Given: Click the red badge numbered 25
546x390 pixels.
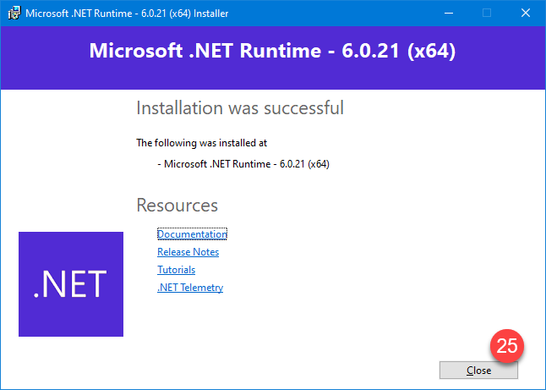Looking at the screenshot, I should [x=506, y=345].
